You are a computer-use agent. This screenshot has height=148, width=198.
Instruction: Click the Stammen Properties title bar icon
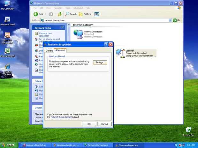[x=45, y=45]
